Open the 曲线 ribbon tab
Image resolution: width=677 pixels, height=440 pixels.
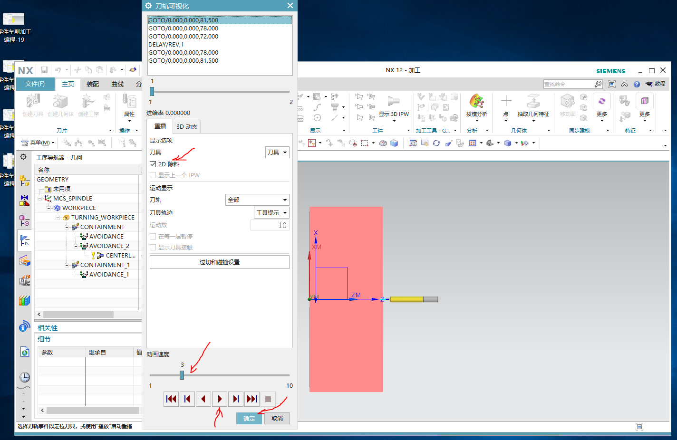[117, 84]
